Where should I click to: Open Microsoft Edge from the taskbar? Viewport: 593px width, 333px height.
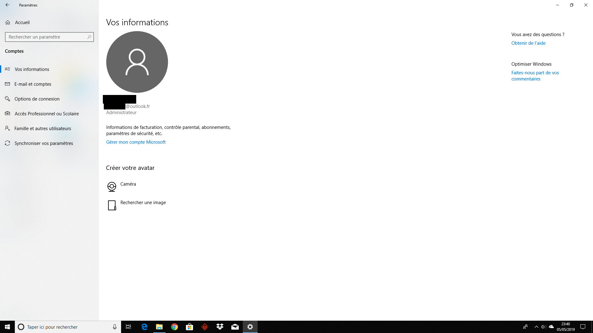click(144, 327)
